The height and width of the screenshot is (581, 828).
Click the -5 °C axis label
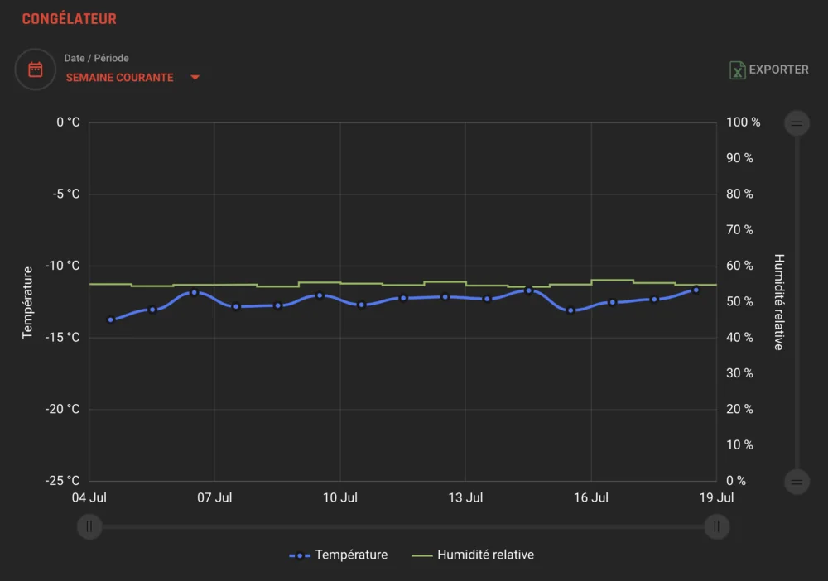point(66,194)
